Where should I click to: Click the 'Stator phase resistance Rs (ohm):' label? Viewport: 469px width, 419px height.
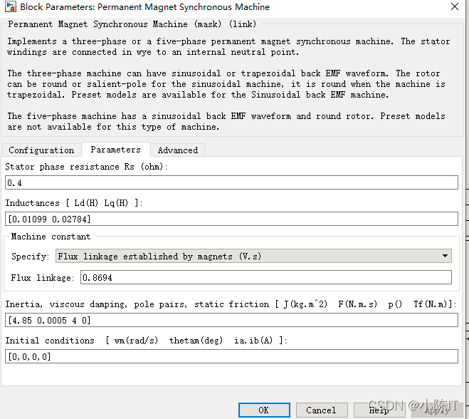tap(86, 167)
